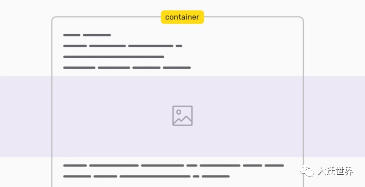This screenshot has height=187, width=365.
Task: Click the longest bar in the bottom text line
Action: [155, 176]
